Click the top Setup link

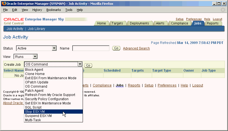coord(180,19)
